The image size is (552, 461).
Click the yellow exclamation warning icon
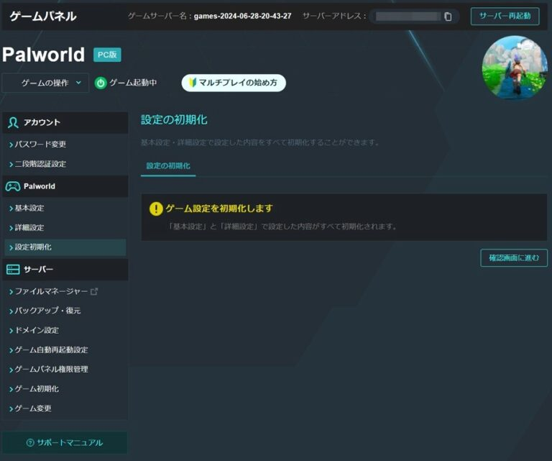[156, 209]
